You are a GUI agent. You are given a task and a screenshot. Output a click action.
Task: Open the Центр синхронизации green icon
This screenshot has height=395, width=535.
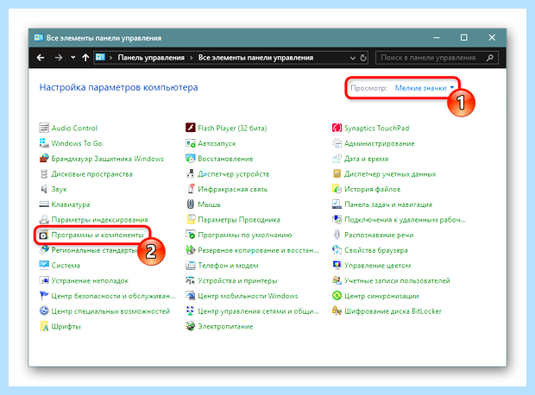[x=337, y=296]
